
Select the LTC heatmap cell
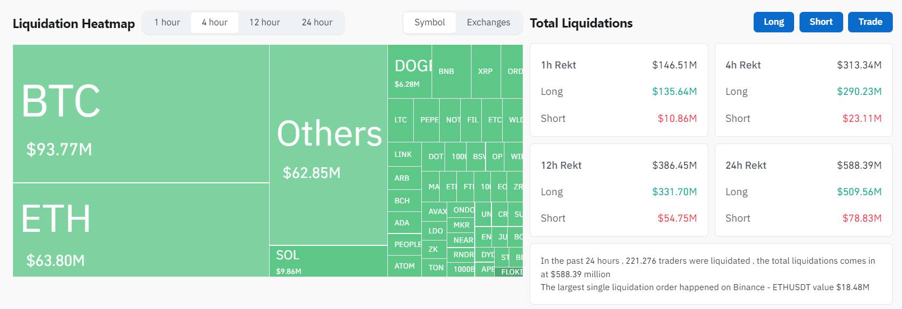[400, 120]
